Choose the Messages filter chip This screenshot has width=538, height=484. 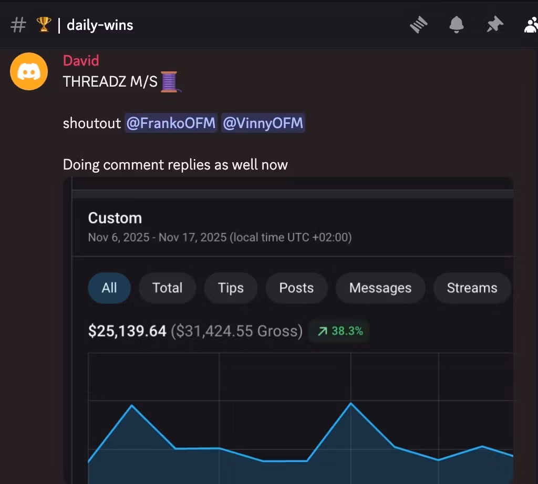(380, 288)
